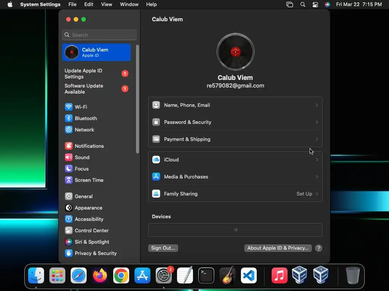
Task: Click the Sign Out button
Action: pos(163,248)
